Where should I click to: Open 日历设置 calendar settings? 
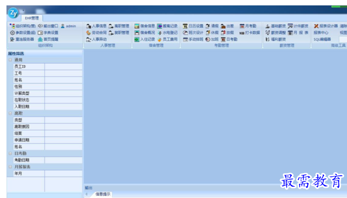coord(193,26)
